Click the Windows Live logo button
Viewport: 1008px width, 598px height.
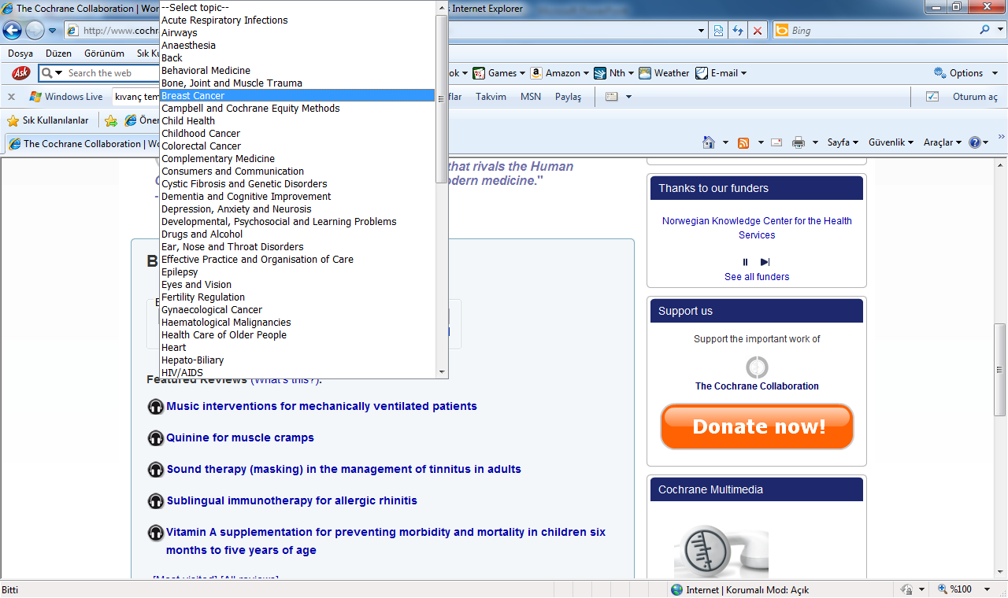pyautogui.click(x=66, y=97)
